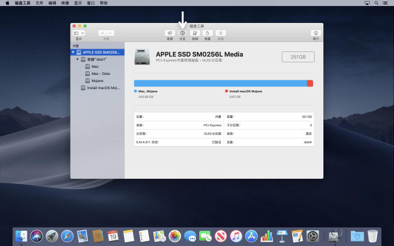Open Pages from the Dock
This screenshot has width=394, height=246.
tap(297, 236)
